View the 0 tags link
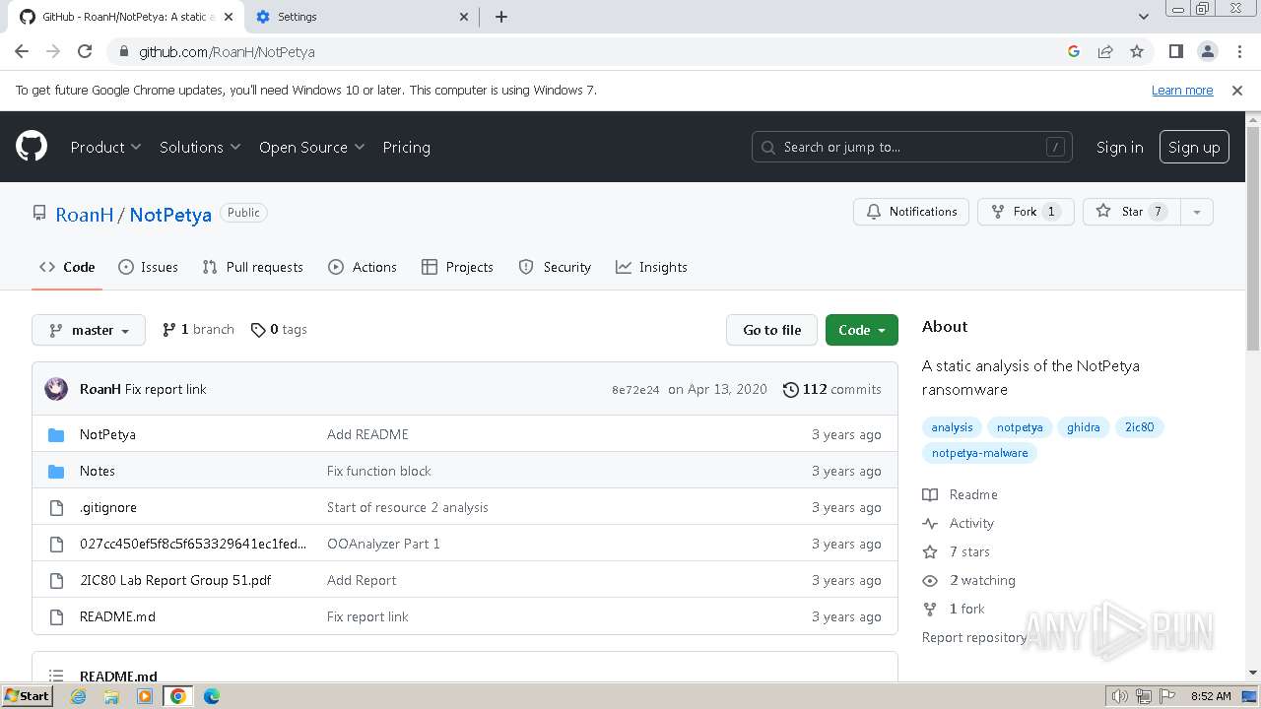Screen dimensions: 1261x709 (x=279, y=330)
